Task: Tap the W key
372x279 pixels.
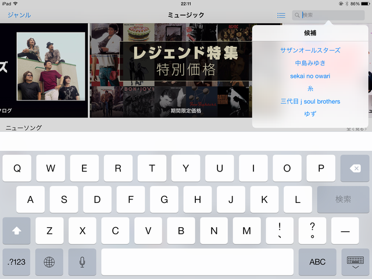Action: coord(51,168)
